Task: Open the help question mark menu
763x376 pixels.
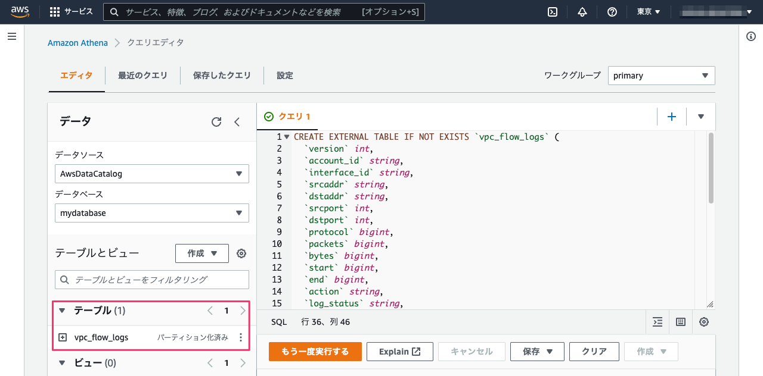Action: click(612, 12)
